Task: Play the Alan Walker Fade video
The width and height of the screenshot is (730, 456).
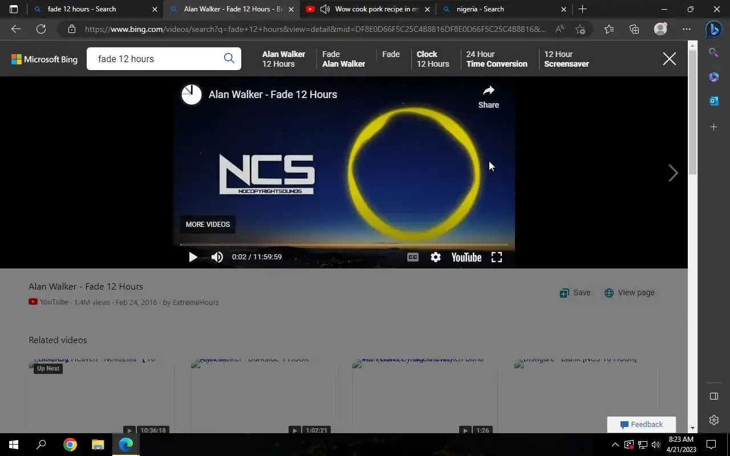Action: 193,257
